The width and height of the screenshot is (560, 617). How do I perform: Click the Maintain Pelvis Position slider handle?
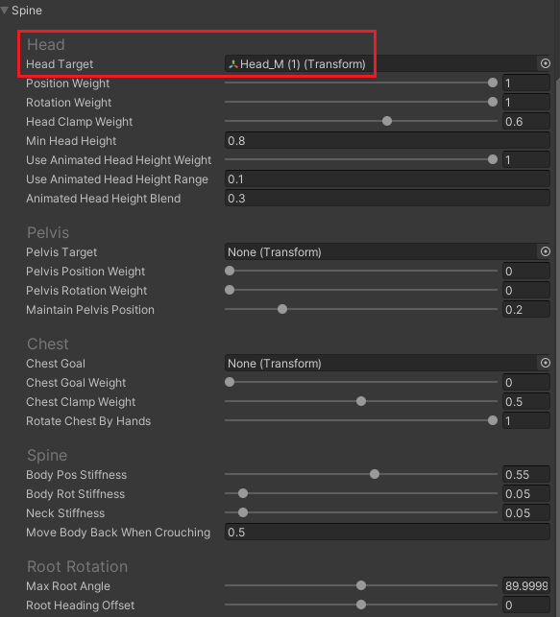[282, 309]
